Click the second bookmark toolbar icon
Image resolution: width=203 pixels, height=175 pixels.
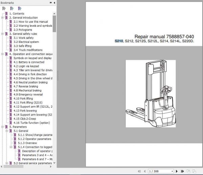[x=12, y=8]
